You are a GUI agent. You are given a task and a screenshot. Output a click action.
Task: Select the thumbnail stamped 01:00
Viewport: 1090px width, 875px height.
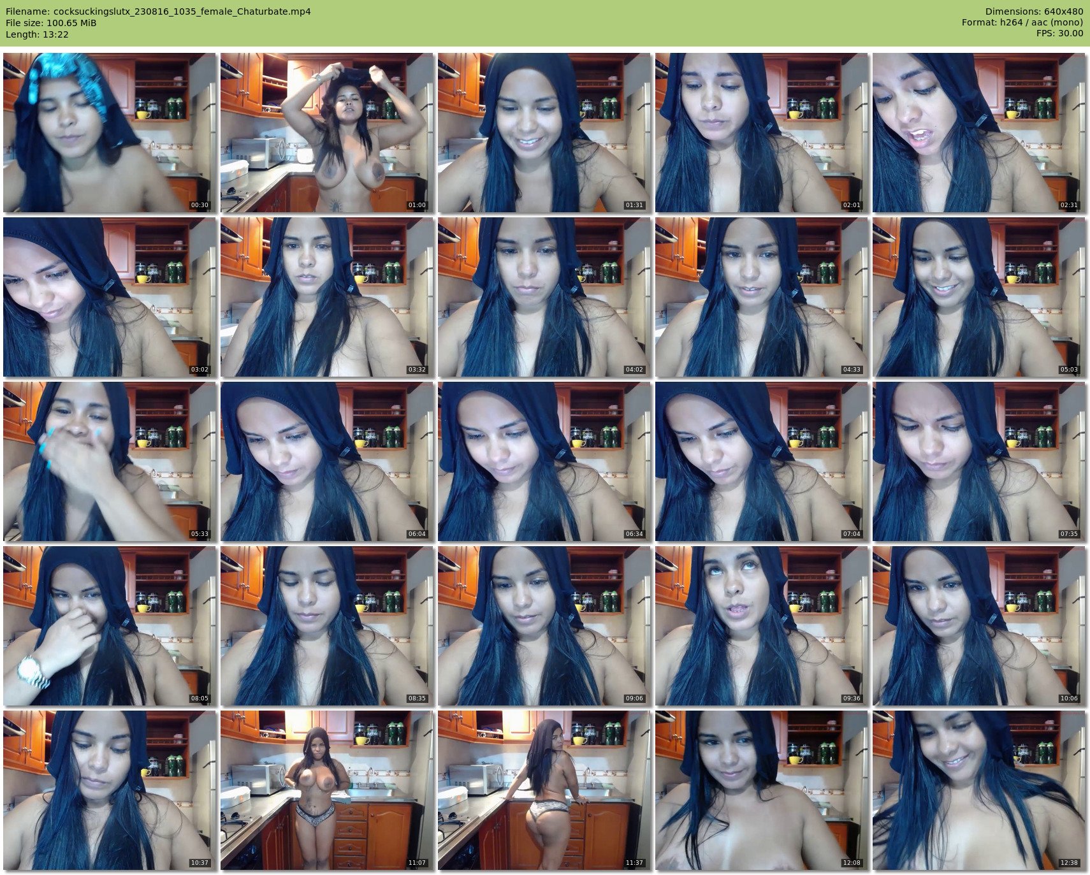(327, 133)
